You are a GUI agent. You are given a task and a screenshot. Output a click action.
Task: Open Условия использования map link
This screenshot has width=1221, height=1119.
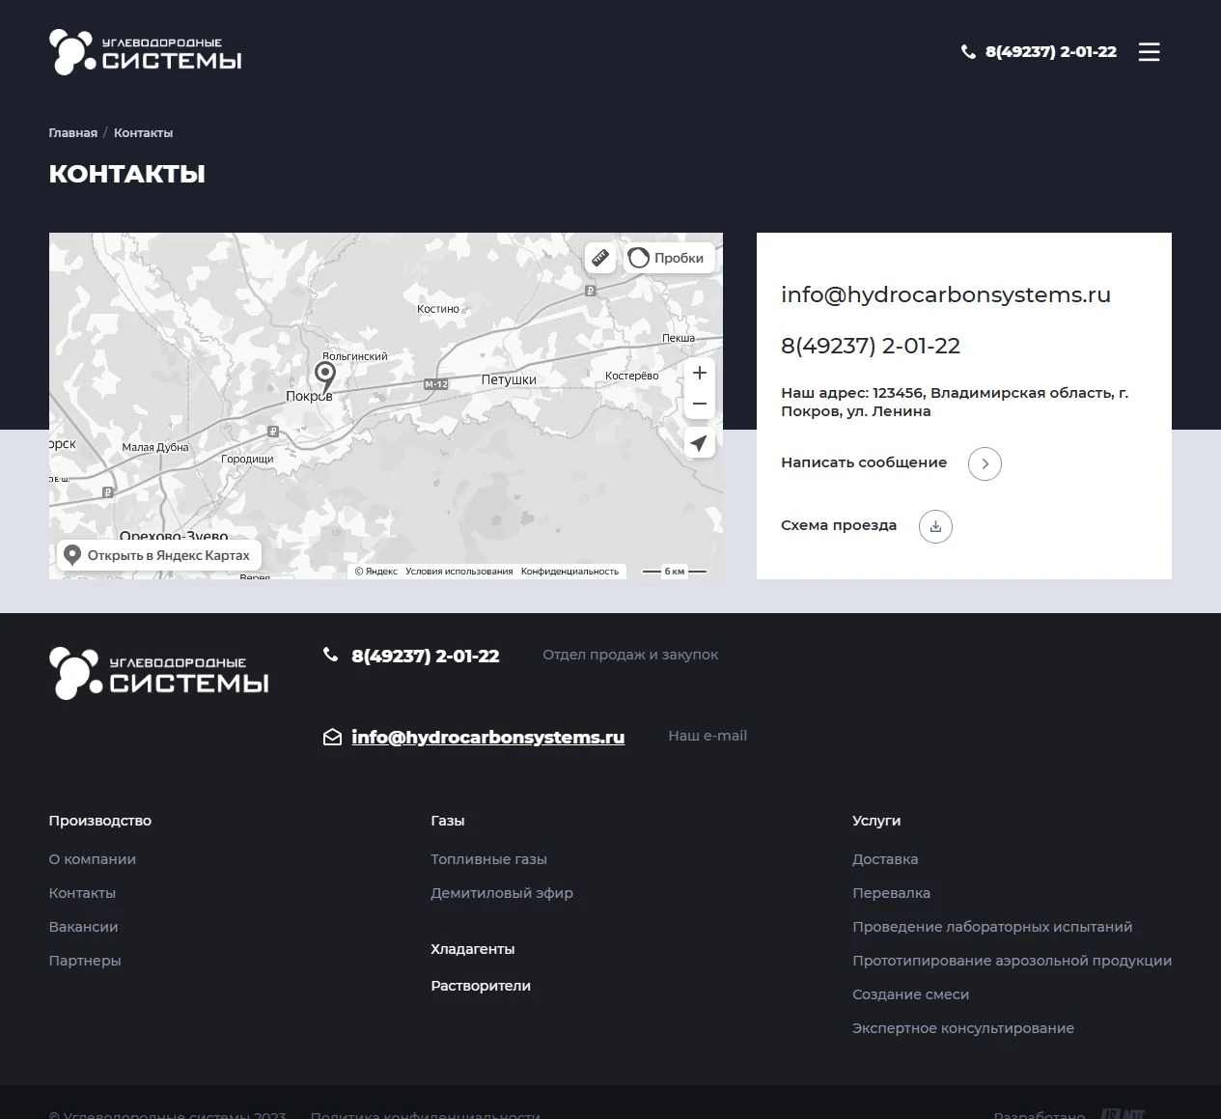[459, 572]
